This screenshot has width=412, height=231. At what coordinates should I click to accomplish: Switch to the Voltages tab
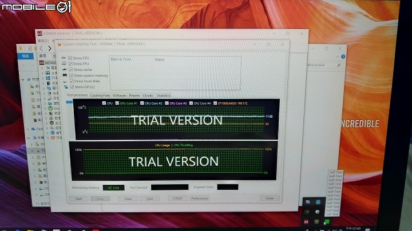click(x=120, y=95)
